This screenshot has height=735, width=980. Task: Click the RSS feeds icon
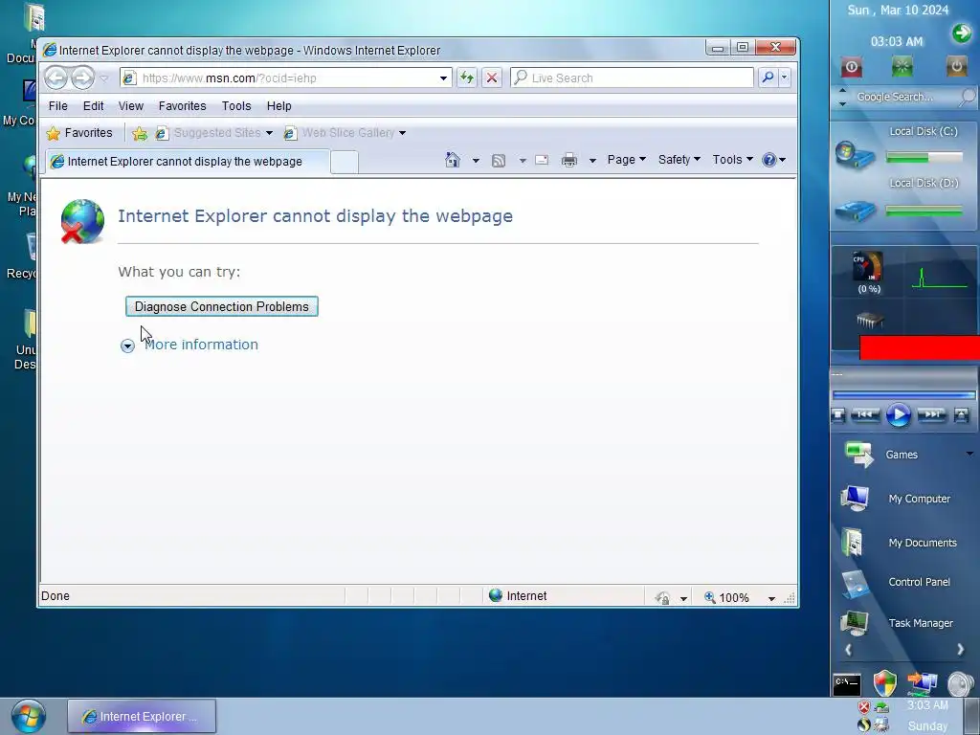(x=498, y=161)
